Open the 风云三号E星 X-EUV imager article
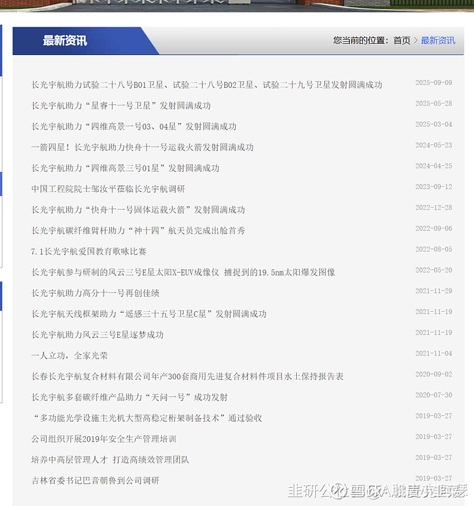Screen dimensions: 474x506 (x=183, y=272)
